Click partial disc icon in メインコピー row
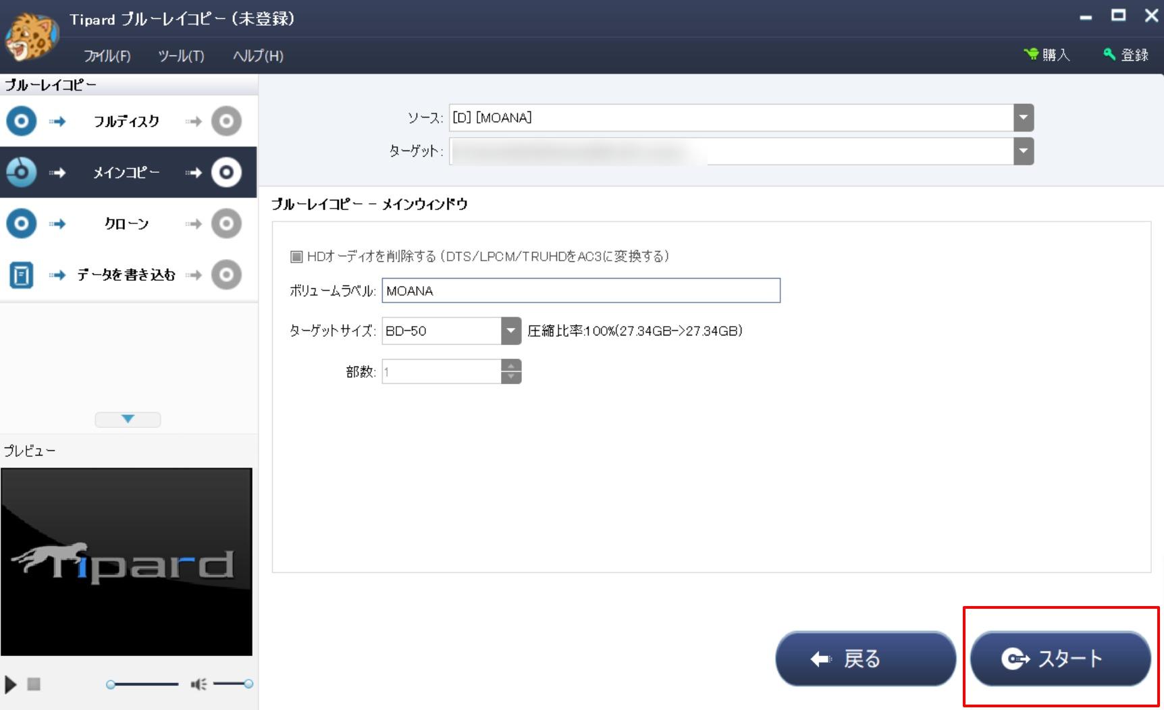 [22, 172]
